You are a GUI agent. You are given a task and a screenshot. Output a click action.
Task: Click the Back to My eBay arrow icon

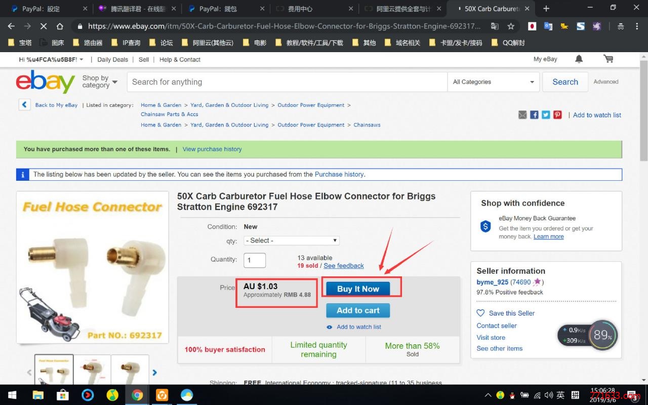pyautogui.click(x=24, y=105)
